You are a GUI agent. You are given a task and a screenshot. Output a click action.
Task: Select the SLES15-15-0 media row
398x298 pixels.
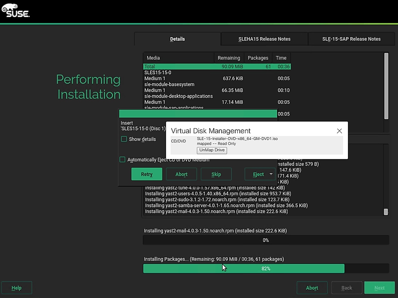coord(217,72)
